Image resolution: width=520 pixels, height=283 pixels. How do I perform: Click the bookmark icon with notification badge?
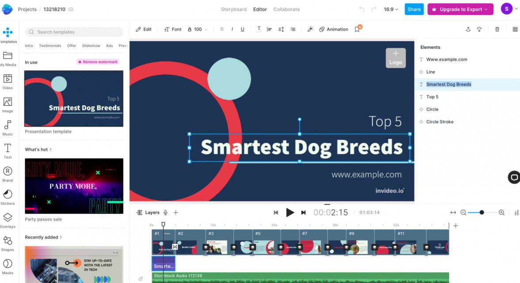357,29
